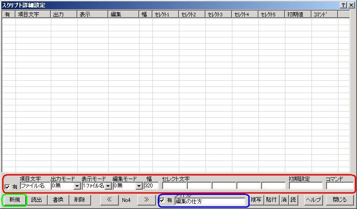Viewport: 357px width, 209px height.
Task: Open the 出力モード dropdown
Action: [77, 186]
